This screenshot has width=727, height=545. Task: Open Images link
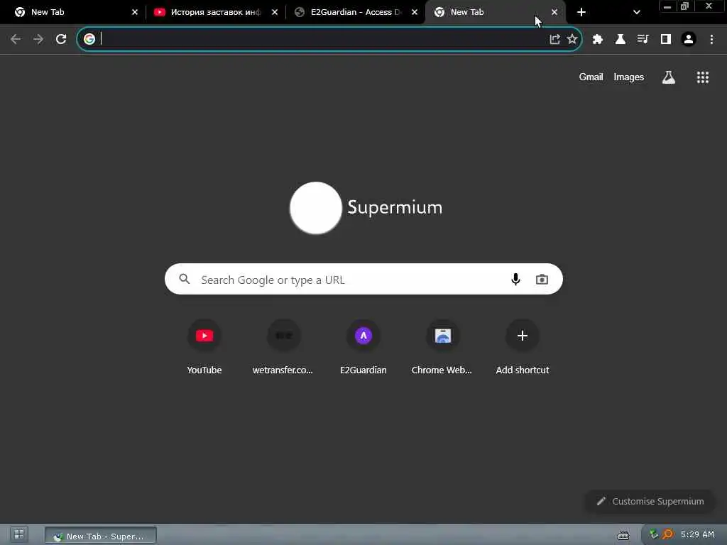point(629,77)
